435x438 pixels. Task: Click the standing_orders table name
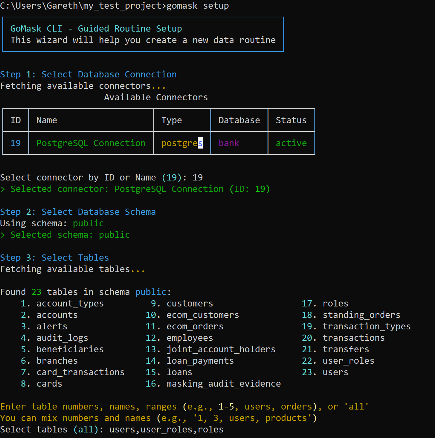pos(361,315)
